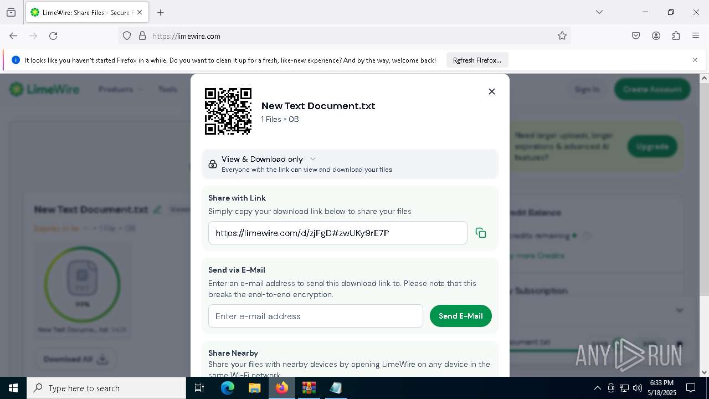Click the Share with Link heading
The image size is (709, 399).
[x=237, y=198]
